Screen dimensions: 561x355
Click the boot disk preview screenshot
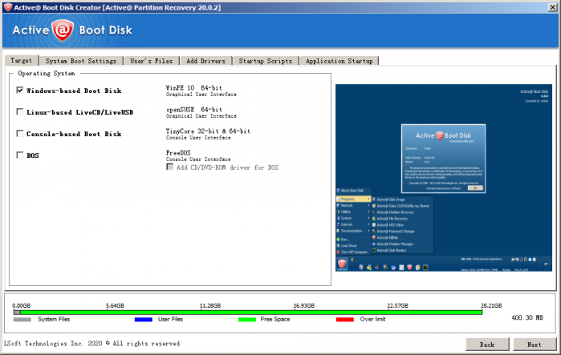tap(444, 178)
